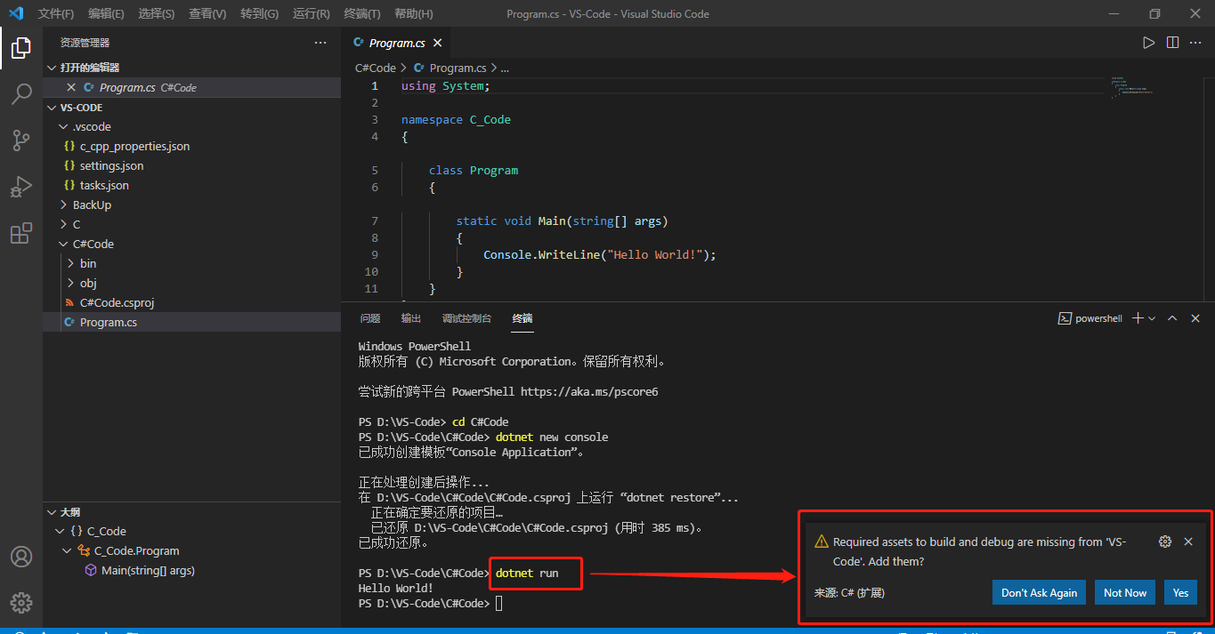This screenshot has height=634, width=1215.
Task: Open the Search view in the activity bar
Action: [21, 94]
